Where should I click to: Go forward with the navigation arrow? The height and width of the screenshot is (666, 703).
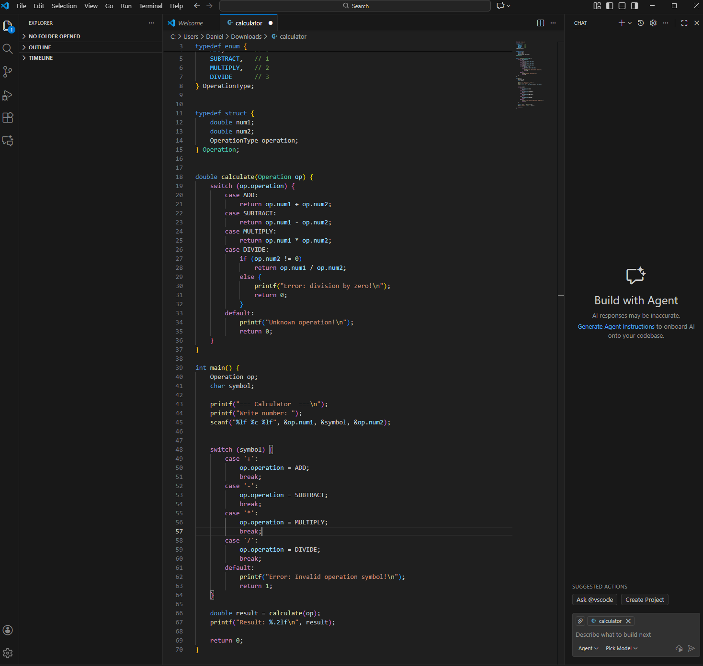(209, 6)
